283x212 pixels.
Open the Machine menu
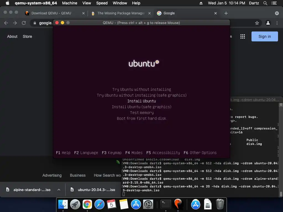coord(70,3)
